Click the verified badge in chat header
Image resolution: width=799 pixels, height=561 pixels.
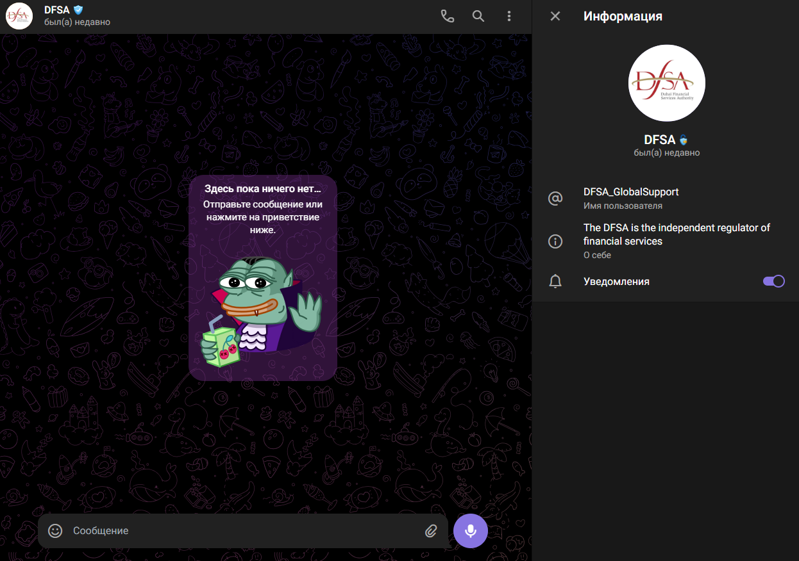(x=78, y=10)
